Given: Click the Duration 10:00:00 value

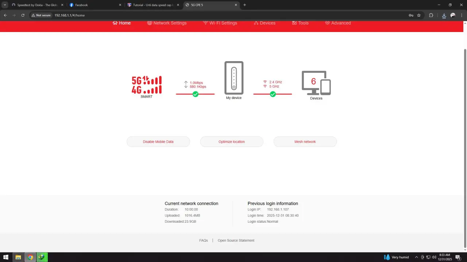Looking at the screenshot, I should [191, 210].
